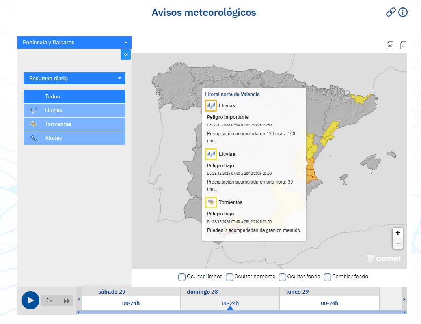Select the Todos warnings filter
The width and height of the screenshot is (421, 324).
coord(74,96)
